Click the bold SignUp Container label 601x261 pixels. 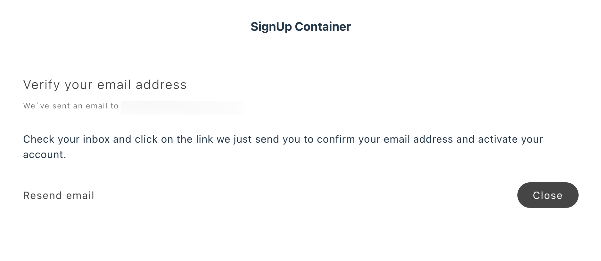point(300,27)
